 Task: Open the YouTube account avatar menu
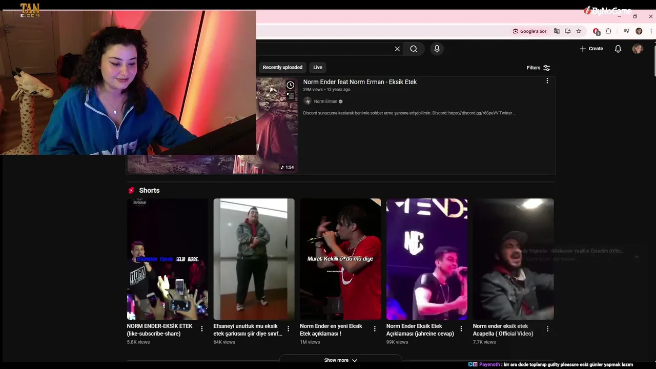638,49
